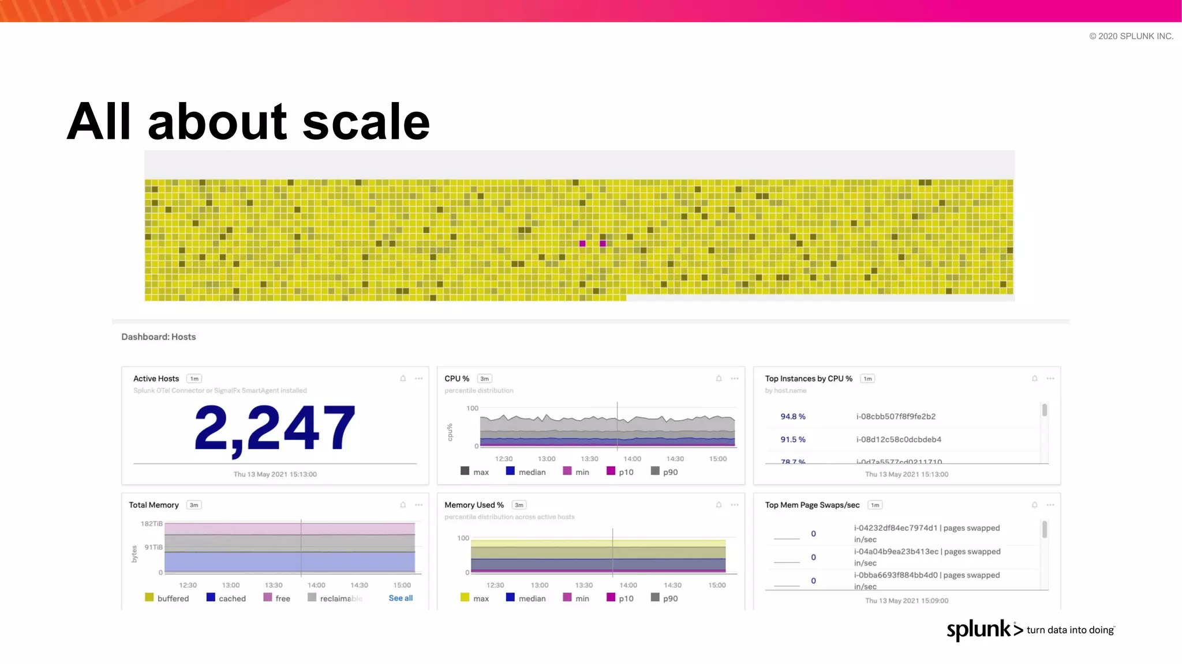The image size is (1182, 664).
Task: Click the bell icon on Memory Used % chart
Action: 719,505
